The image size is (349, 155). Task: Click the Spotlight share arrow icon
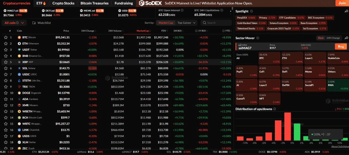point(346,11)
